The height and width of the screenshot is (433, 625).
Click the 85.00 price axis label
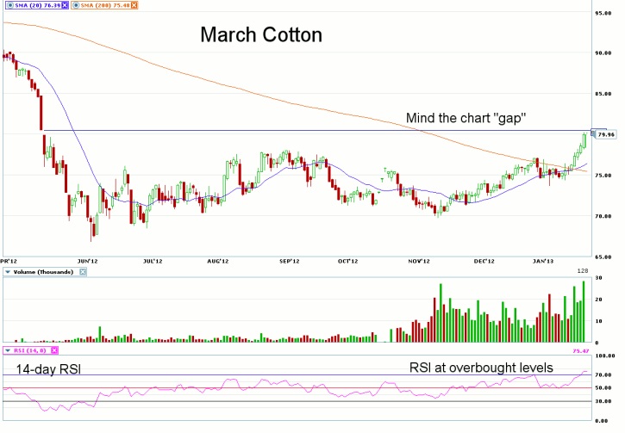[603, 94]
